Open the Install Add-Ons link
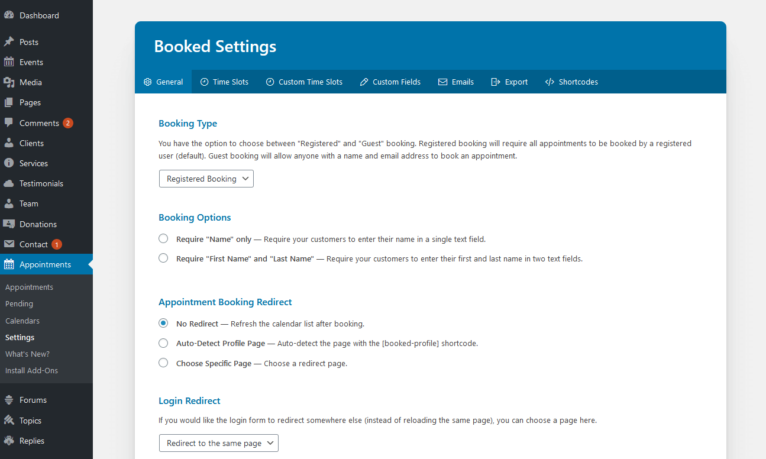The width and height of the screenshot is (766, 459). pyautogui.click(x=31, y=370)
